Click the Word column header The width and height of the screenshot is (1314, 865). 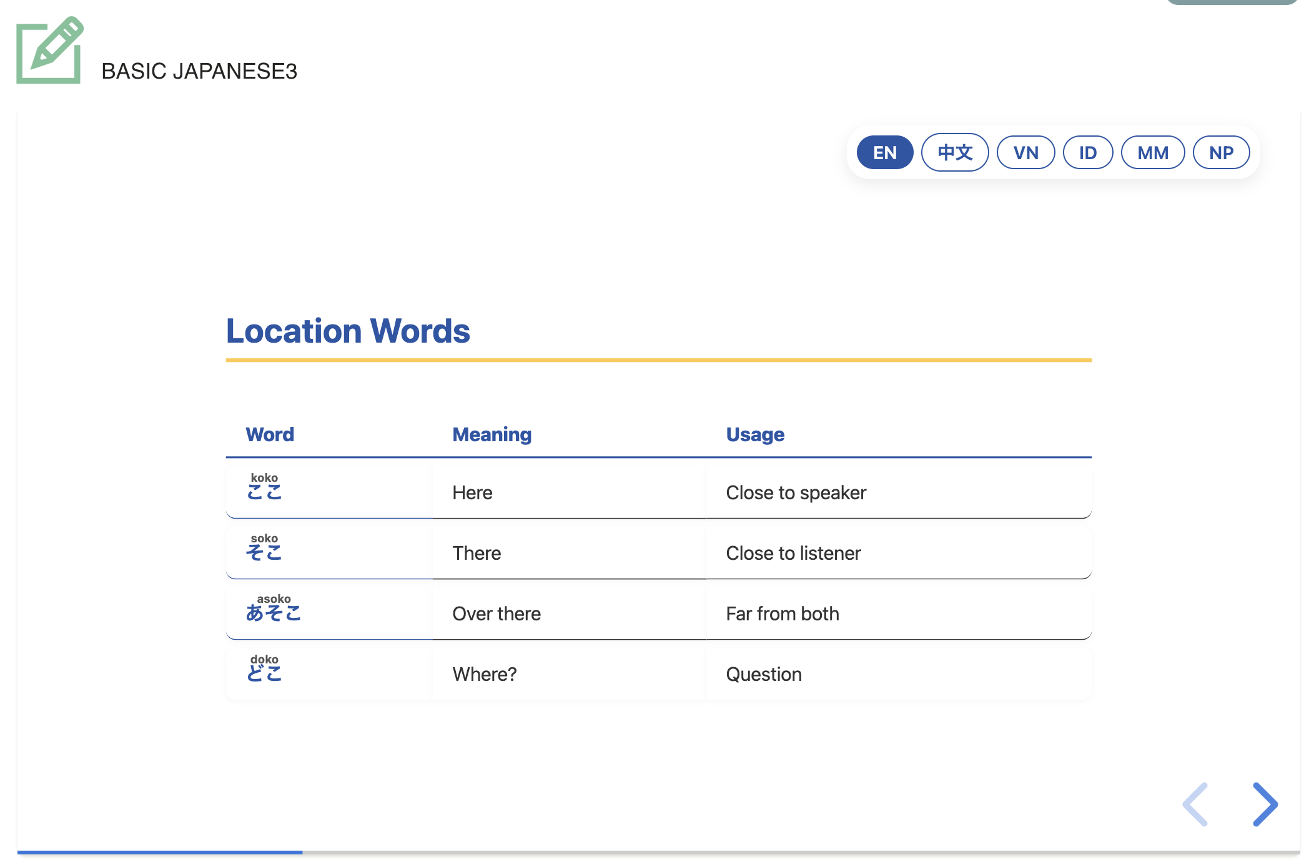[x=270, y=434]
